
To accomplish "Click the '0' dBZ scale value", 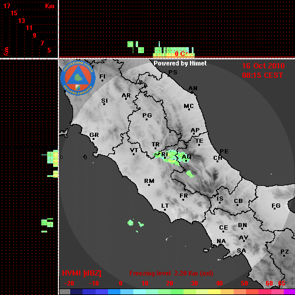I will coord(120,283).
